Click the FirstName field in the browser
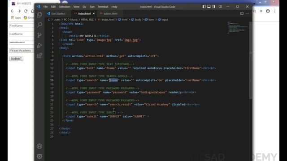The width and height of the screenshot is (287, 161). 22,26
